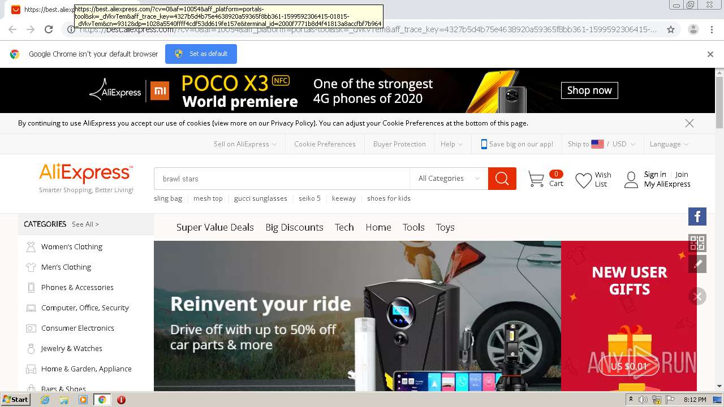Click the orange search magnifier button
Viewport: 724px width, 407px height.
coord(502,179)
